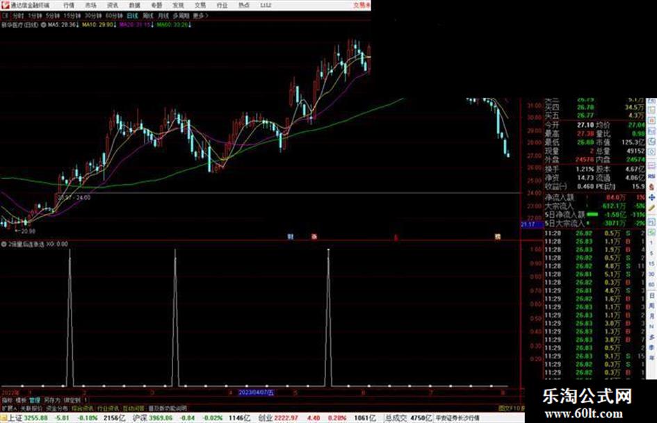Select the 日线 daily period
This screenshot has width=657, height=423.
[x=132, y=15]
